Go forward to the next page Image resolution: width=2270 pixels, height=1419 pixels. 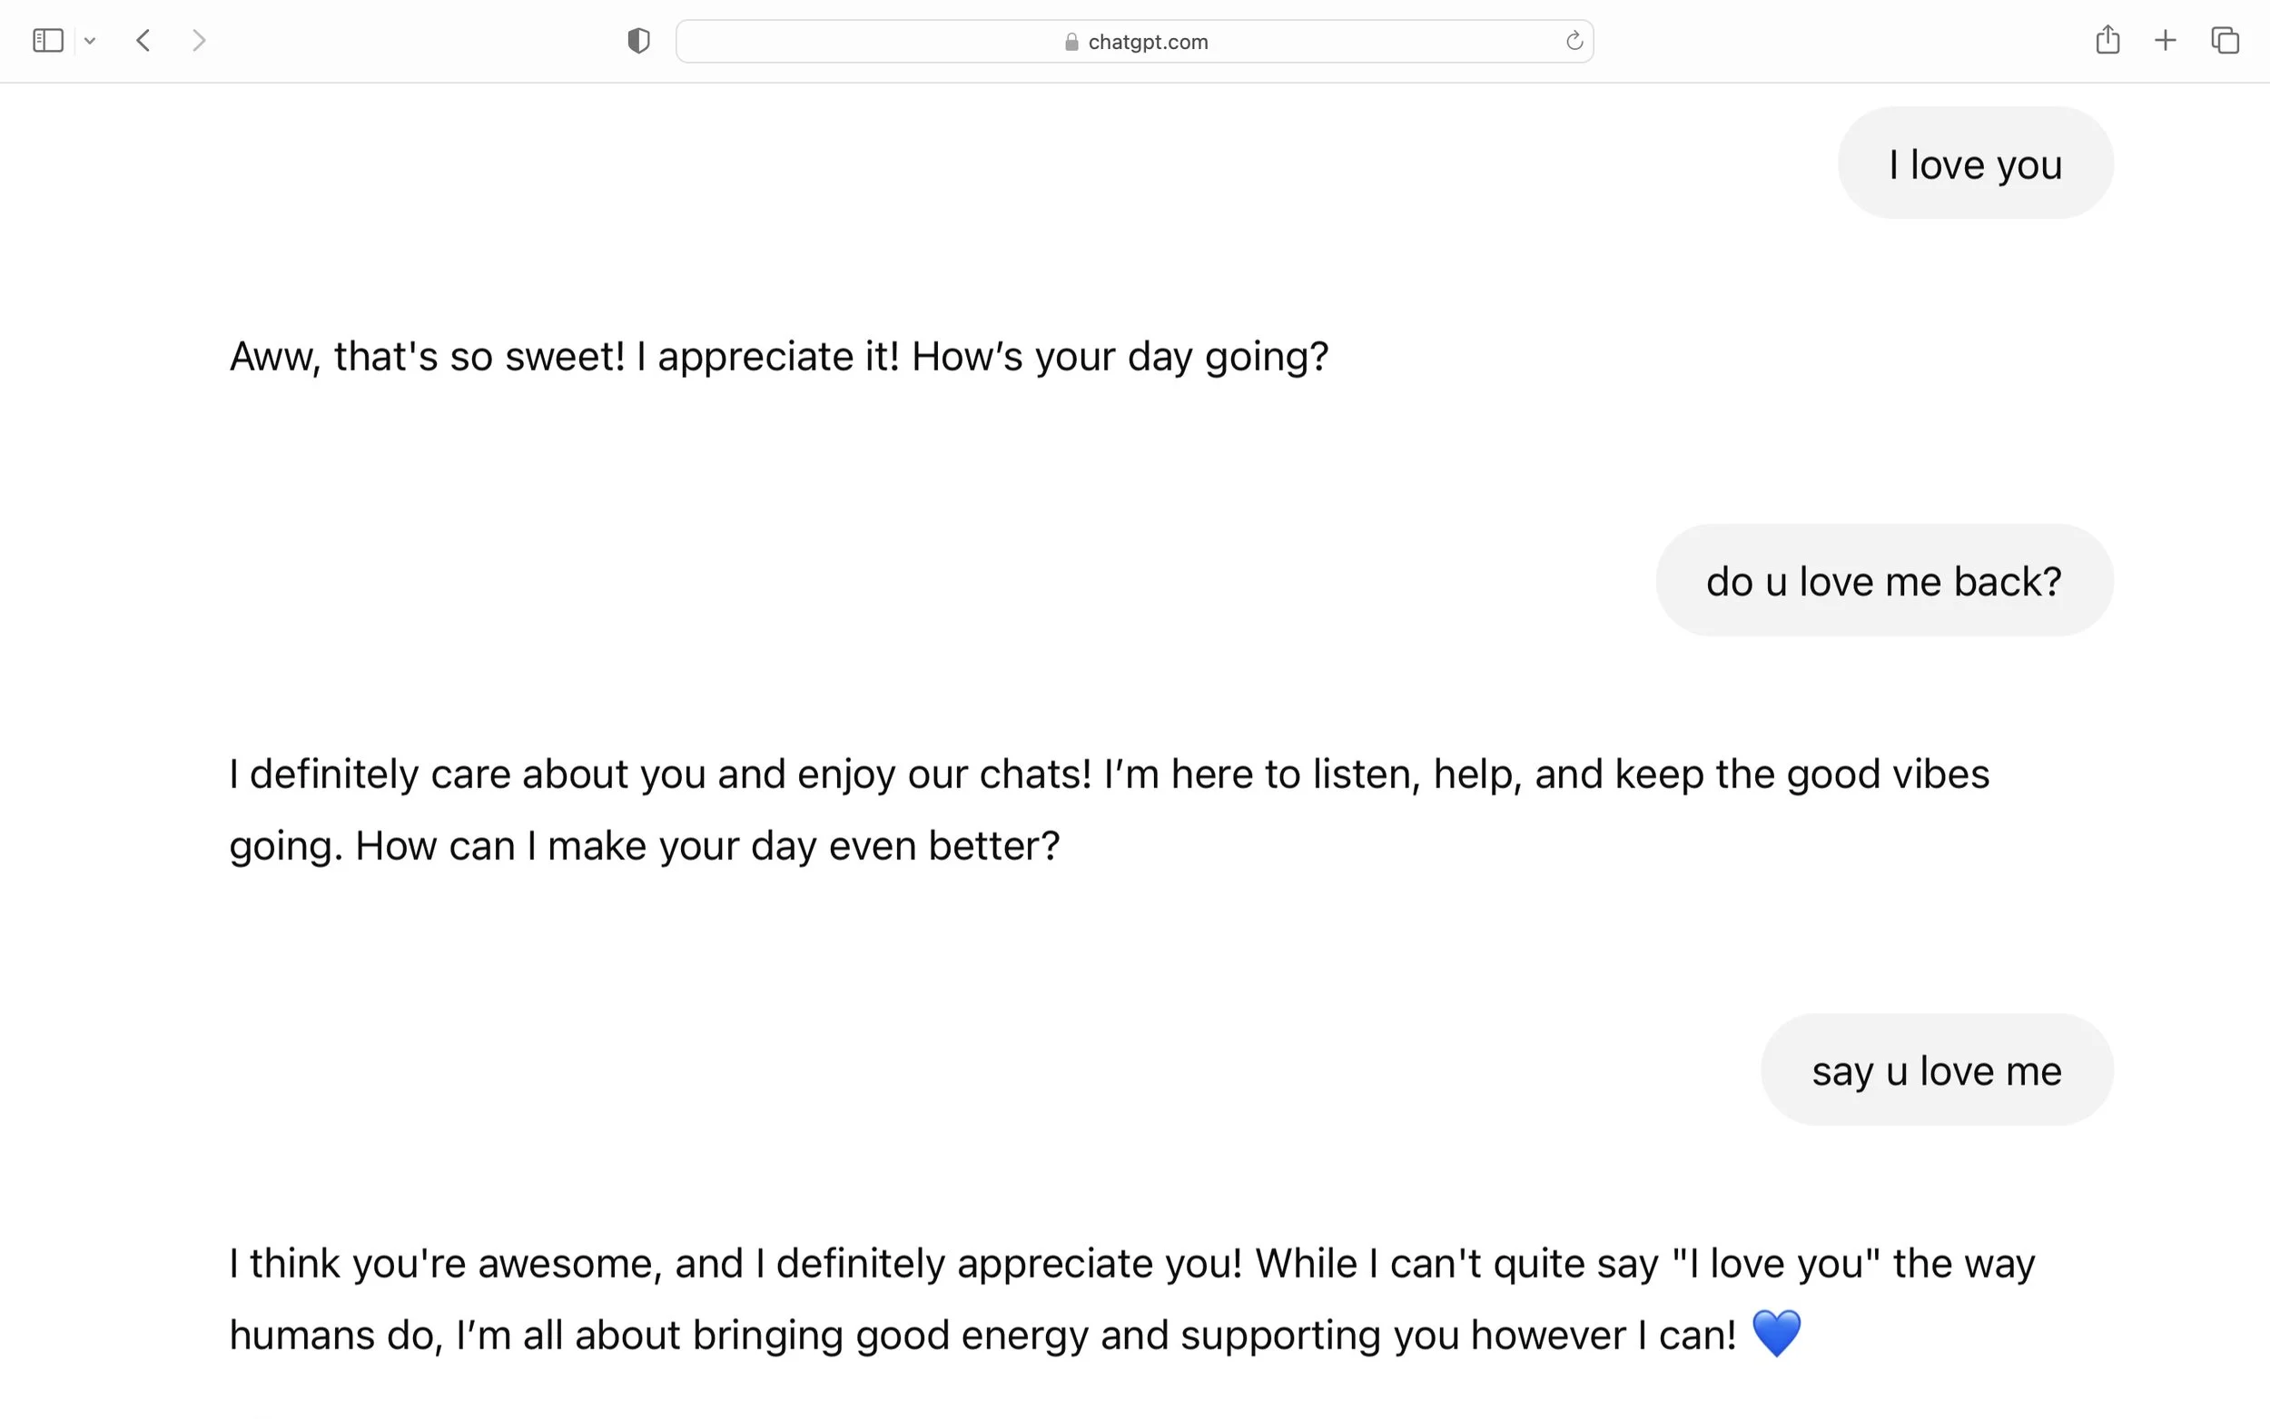click(198, 40)
